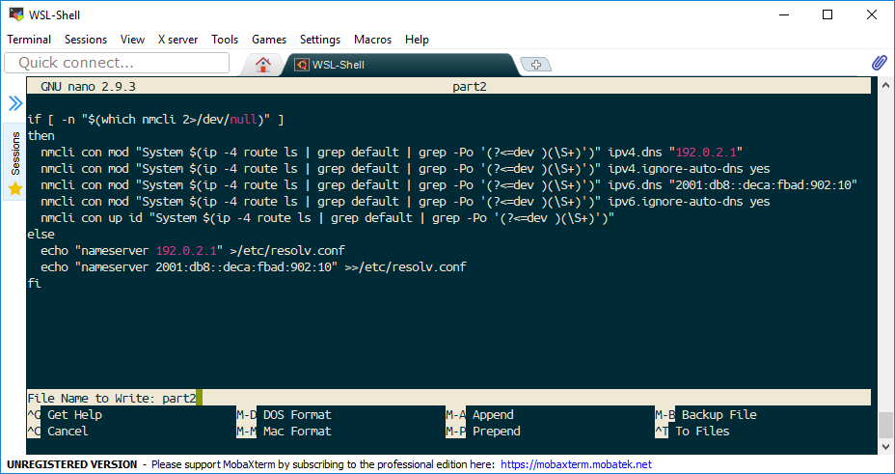Screen dimensions: 895x474
Task: Click the scrollbar down arrow
Action: [x=885, y=447]
